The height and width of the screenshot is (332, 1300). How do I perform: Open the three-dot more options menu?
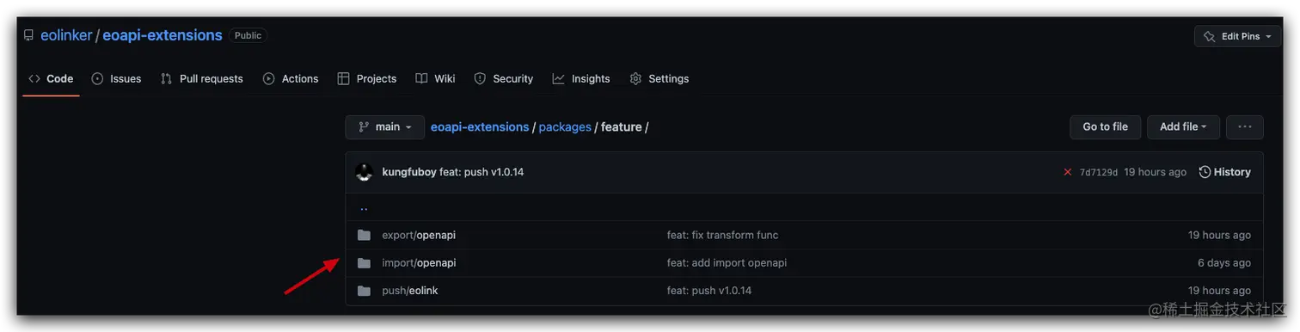tap(1244, 127)
